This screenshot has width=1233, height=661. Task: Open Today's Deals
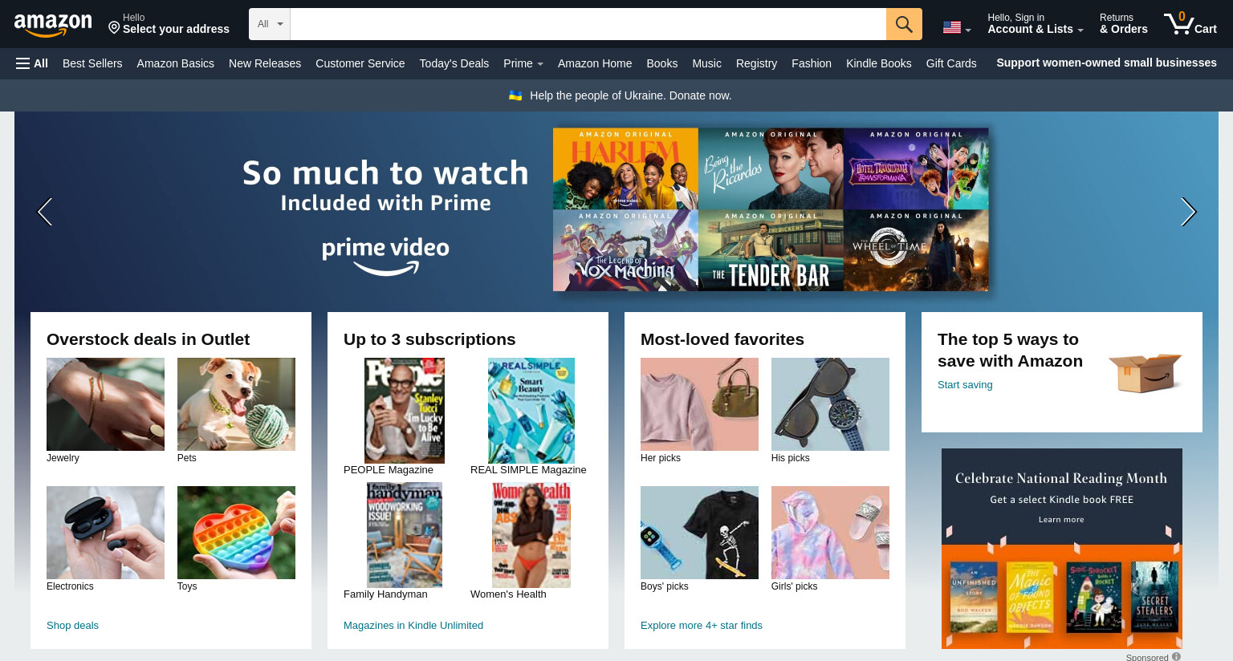pos(454,63)
